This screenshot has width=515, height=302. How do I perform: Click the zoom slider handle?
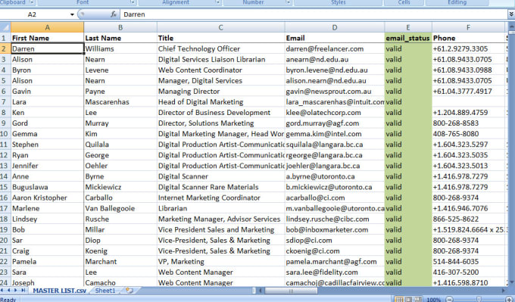click(x=479, y=300)
